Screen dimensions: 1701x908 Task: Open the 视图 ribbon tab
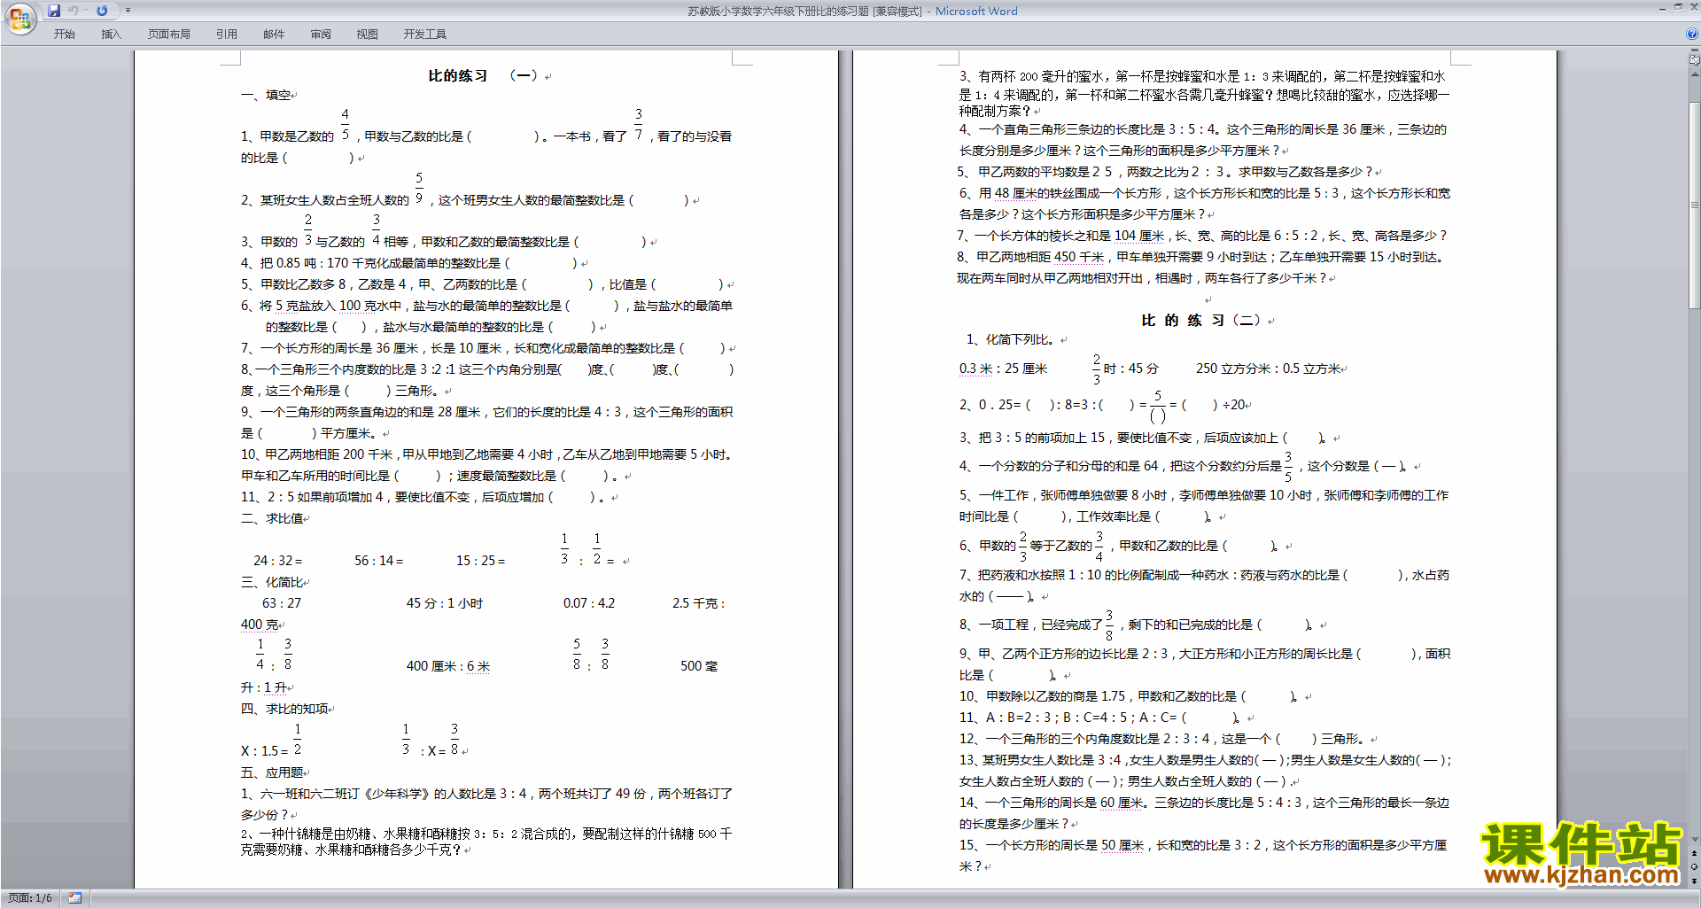click(x=368, y=35)
